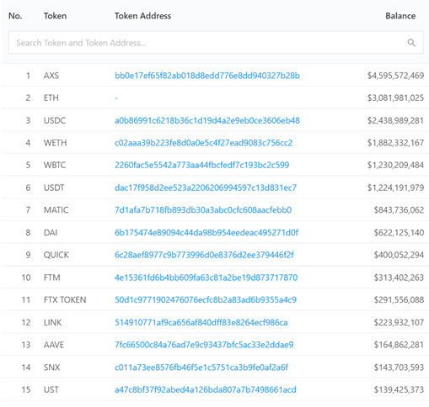Select the SNX token name
Image resolution: width=429 pixels, height=407 pixels.
point(51,367)
